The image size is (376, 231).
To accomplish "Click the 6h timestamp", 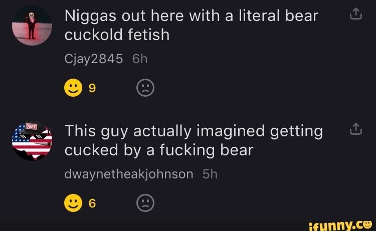I will click(140, 59).
